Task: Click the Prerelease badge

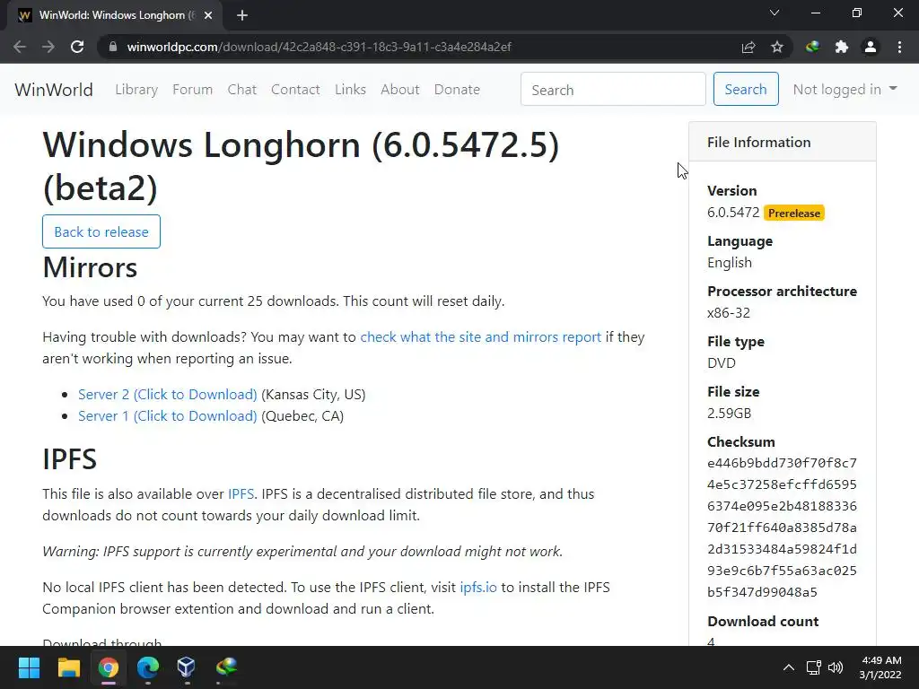Action: (x=794, y=214)
